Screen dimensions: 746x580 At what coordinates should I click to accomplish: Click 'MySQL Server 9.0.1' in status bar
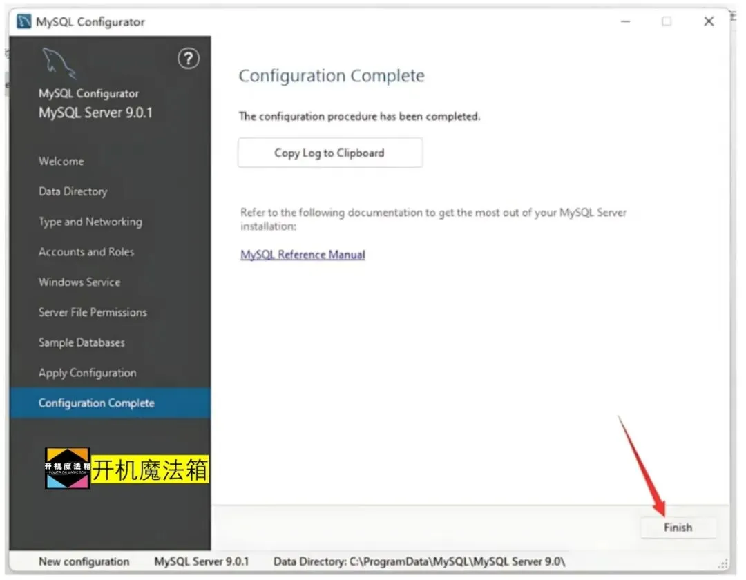pos(201,561)
